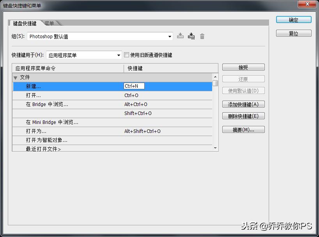The image size is (319, 237).
Task: Confirm changes with the 确定 button
Action: [x=293, y=19]
